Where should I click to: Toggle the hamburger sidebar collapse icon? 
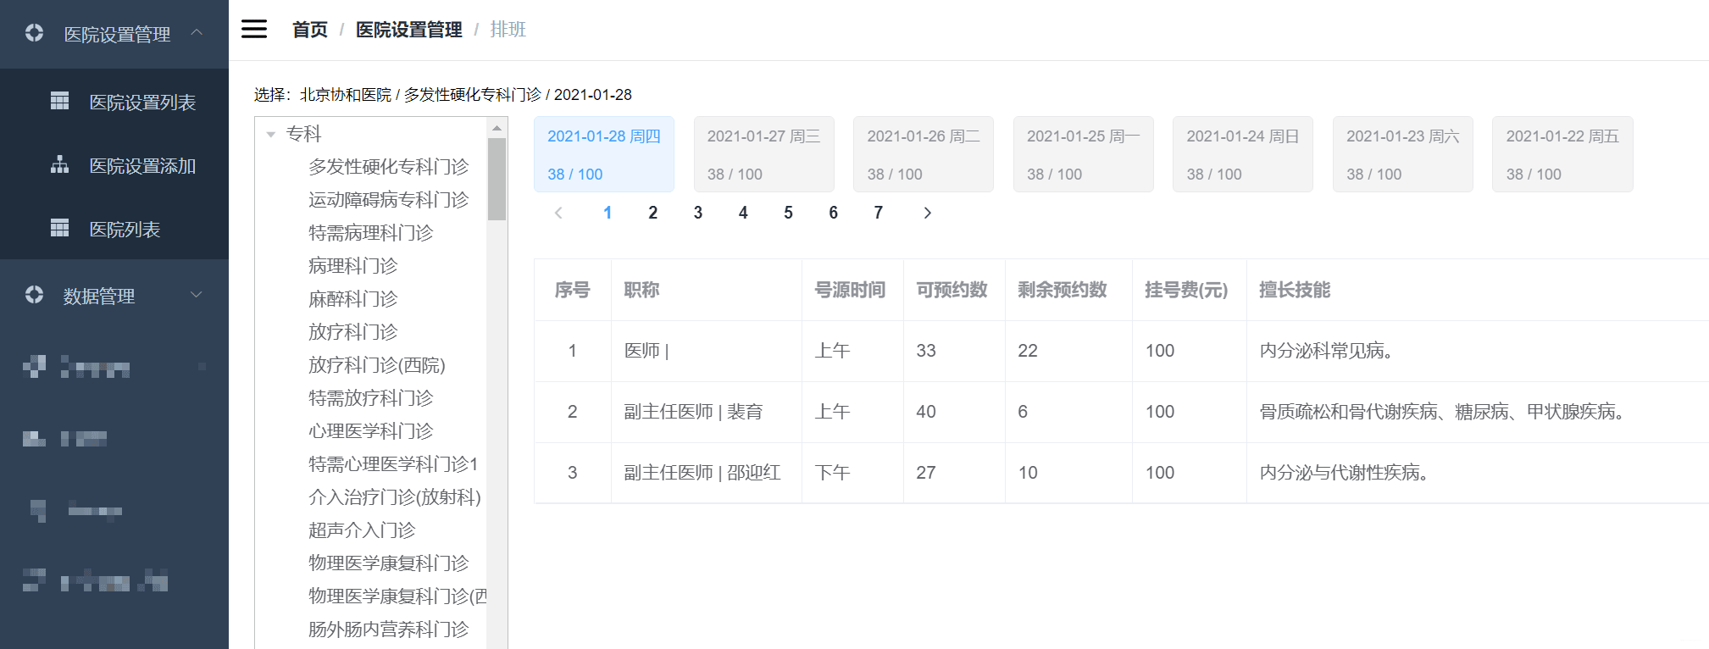[x=254, y=29]
